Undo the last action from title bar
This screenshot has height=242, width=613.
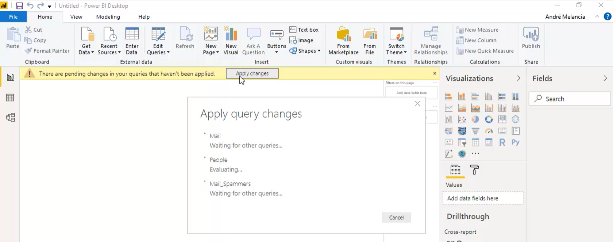click(x=30, y=6)
